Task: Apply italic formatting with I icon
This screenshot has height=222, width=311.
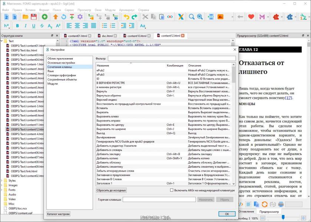Action: 26,26
